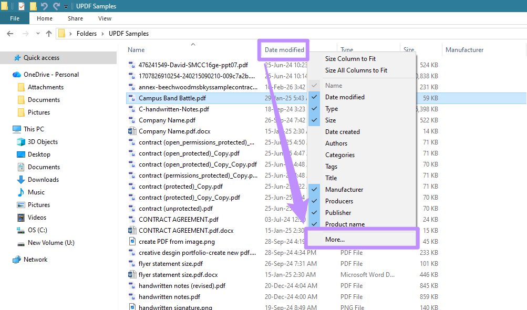This screenshot has width=527, height=310.
Task: Click the Music note icon
Action: [x=21, y=192]
